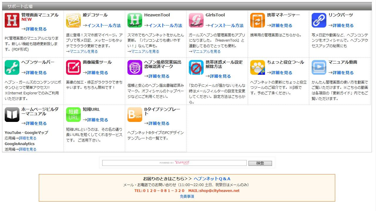Open the ヘブンネットQ＆A link

click(x=212, y=179)
